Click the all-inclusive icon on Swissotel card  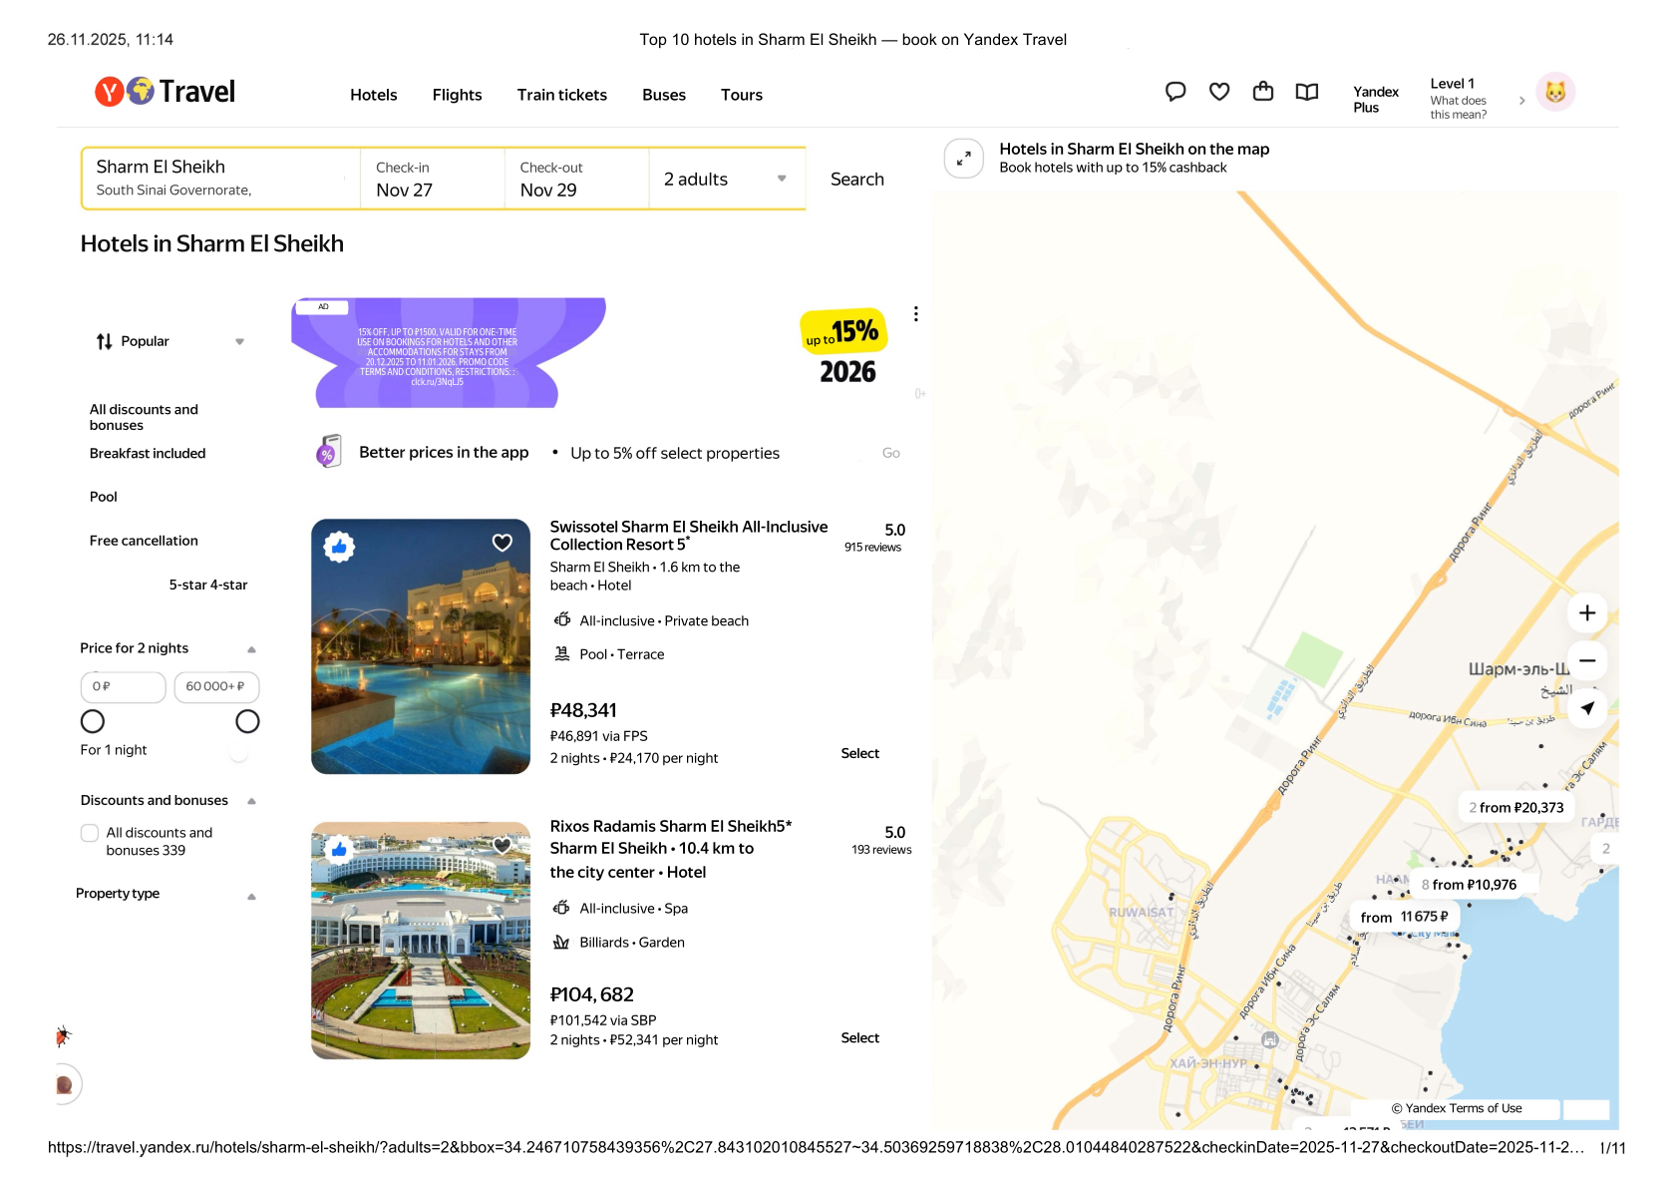pyautogui.click(x=562, y=620)
